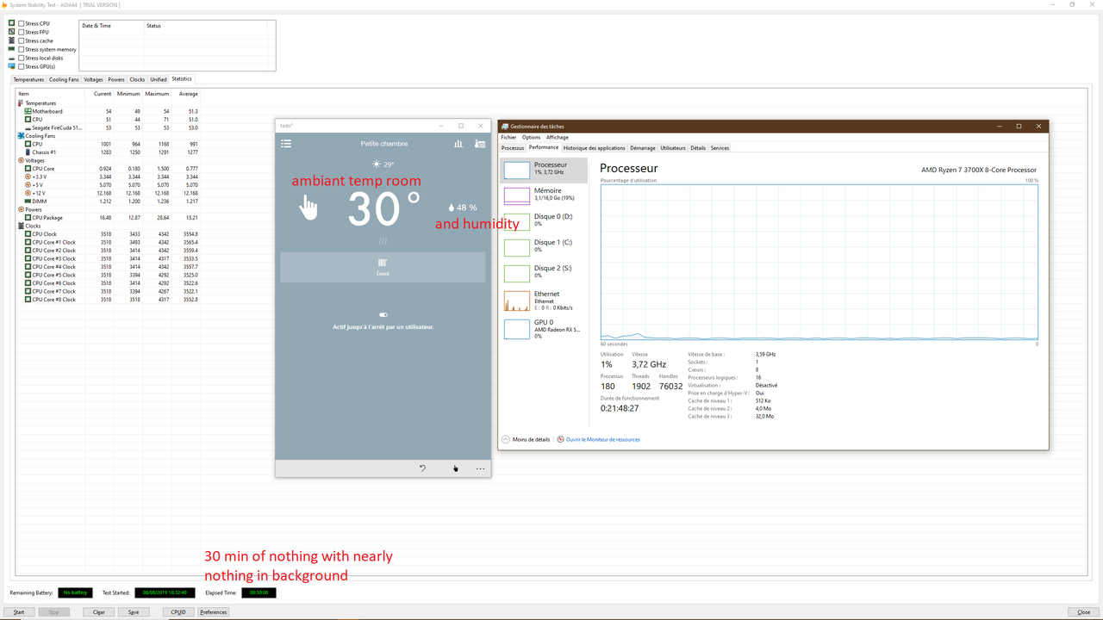Open the Options menu in Gestionnaire des tâches
The width and height of the screenshot is (1103, 620).
tap(530, 137)
